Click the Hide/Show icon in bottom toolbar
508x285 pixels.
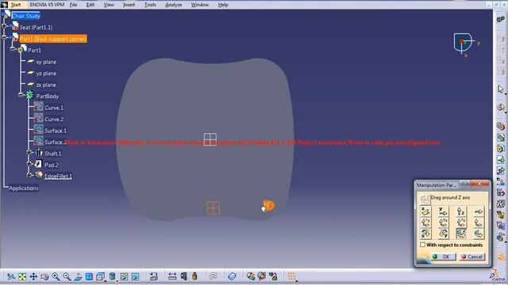124,276
